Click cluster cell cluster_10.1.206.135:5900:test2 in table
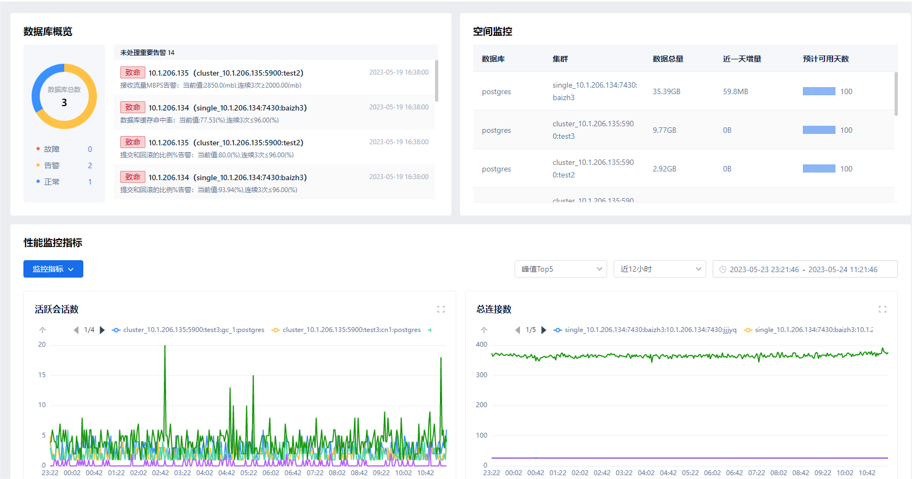Image resolution: width=912 pixels, height=479 pixels. 593,169
